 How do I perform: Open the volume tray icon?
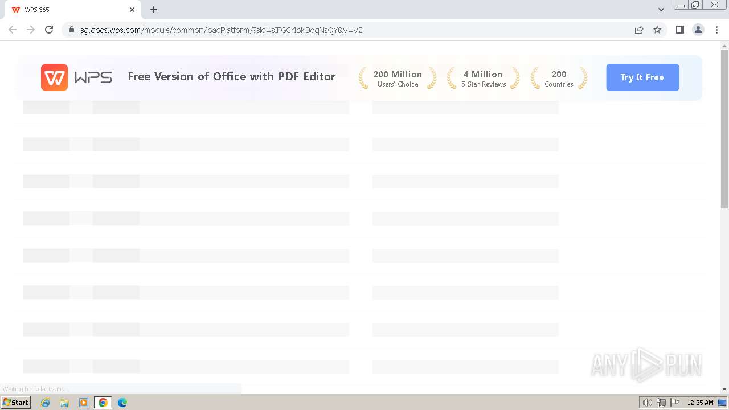pos(648,403)
